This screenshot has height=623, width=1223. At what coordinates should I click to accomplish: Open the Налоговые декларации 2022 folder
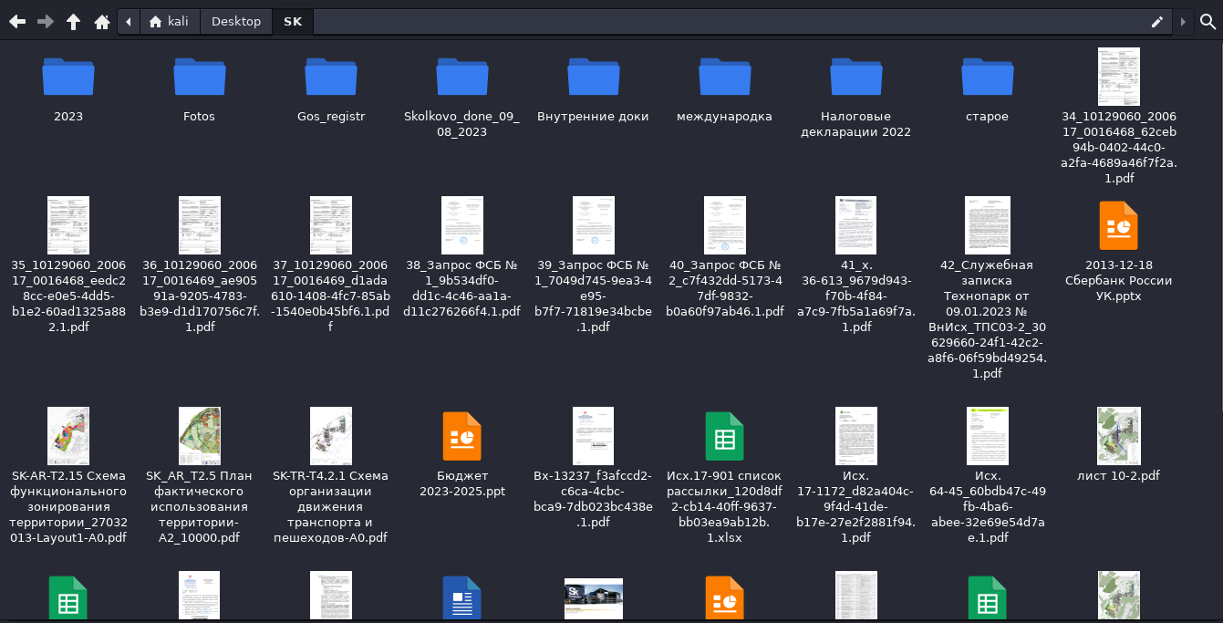[856, 76]
